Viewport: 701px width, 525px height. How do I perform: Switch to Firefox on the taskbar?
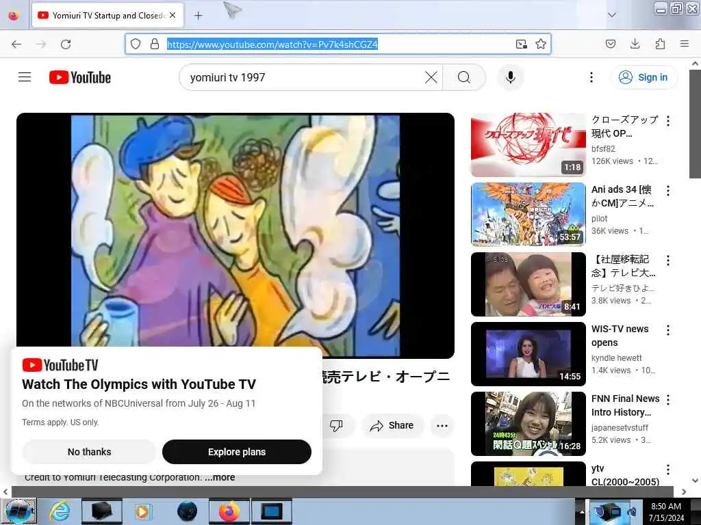[229, 511]
